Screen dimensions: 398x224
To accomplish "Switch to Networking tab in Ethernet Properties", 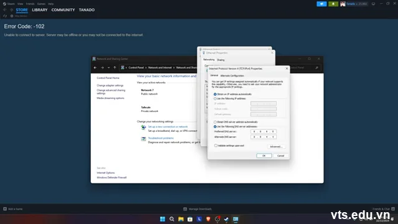I will [x=209, y=60].
